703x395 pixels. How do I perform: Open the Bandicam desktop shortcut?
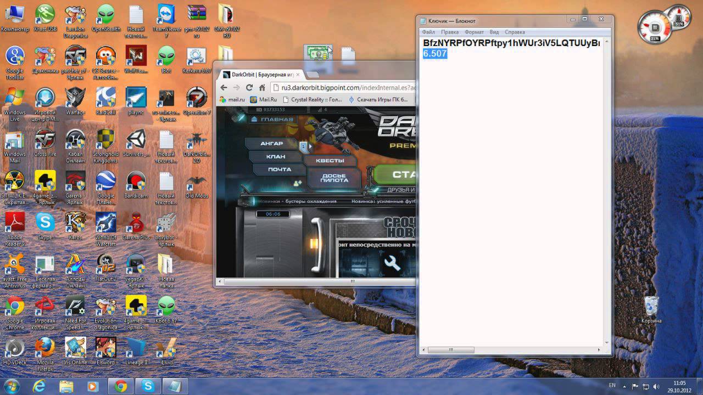coord(136,184)
